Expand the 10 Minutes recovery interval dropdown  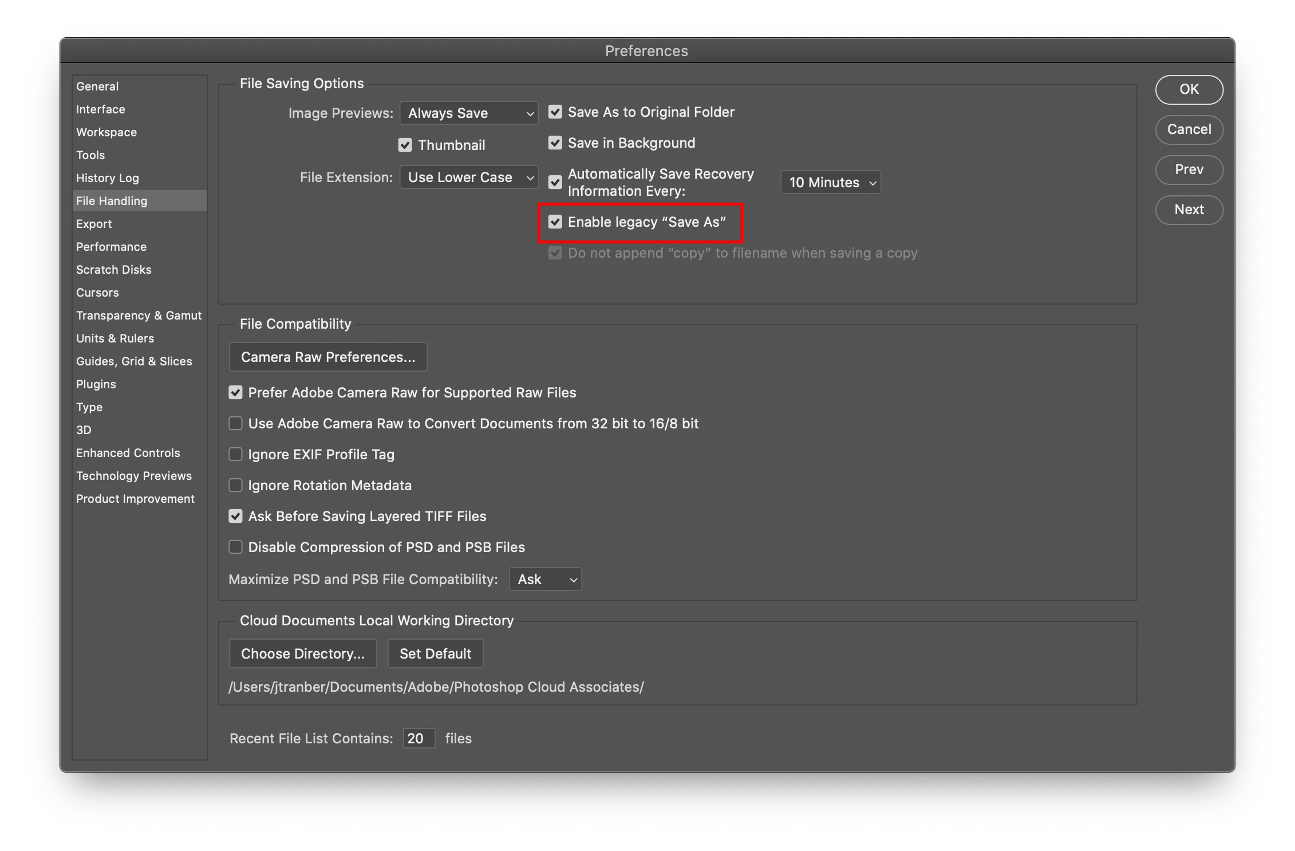tap(830, 183)
